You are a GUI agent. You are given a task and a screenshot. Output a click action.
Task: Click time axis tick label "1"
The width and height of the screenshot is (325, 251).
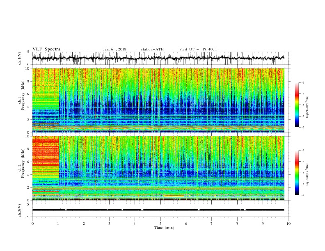(x=58, y=224)
